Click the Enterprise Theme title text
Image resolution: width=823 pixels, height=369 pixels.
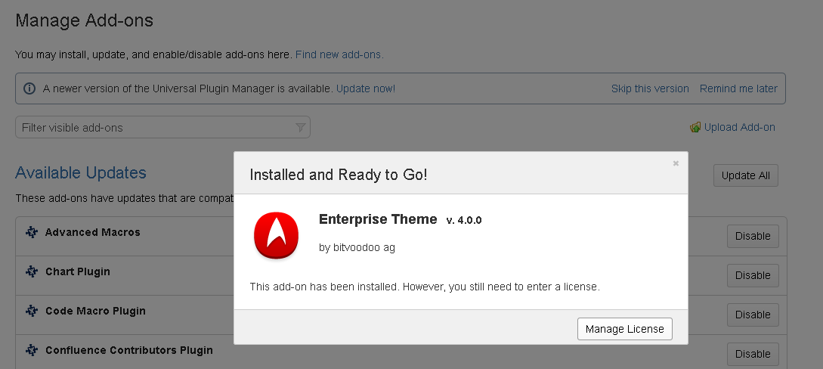(378, 219)
